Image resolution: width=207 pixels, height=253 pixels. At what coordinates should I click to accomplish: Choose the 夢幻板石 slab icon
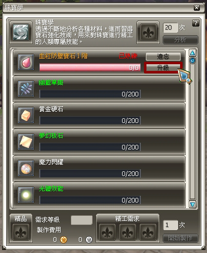26,142
